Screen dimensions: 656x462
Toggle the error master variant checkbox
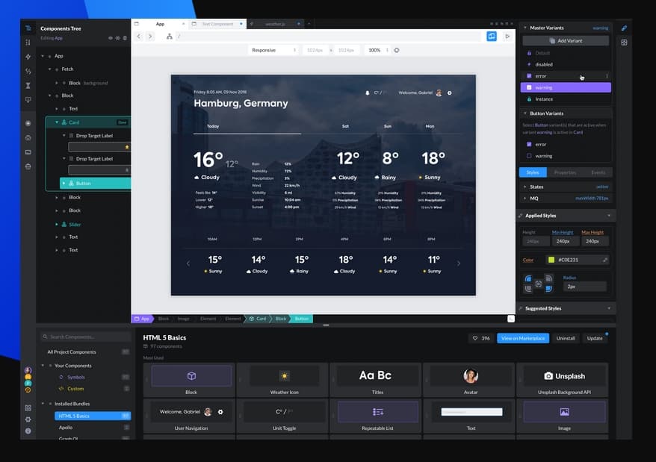point(529,76)
